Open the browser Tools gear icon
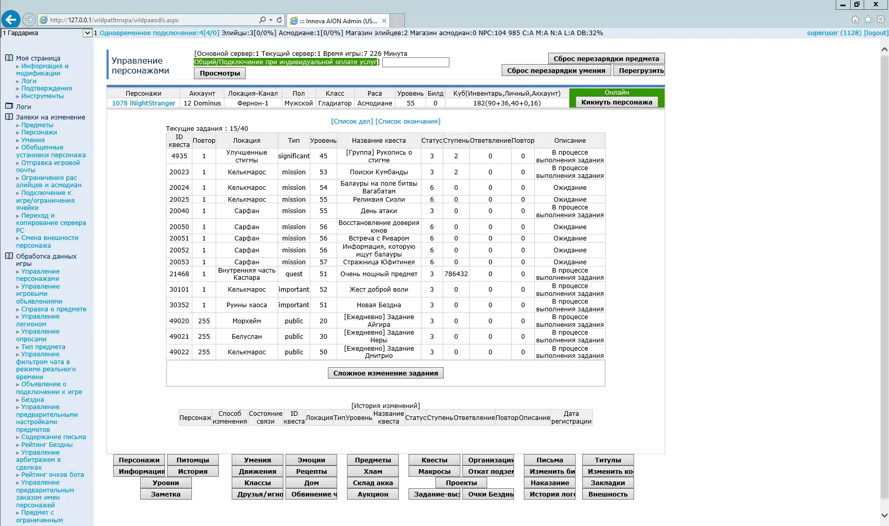The height and width of the screenshot is (526, 889). pos(881,20)
